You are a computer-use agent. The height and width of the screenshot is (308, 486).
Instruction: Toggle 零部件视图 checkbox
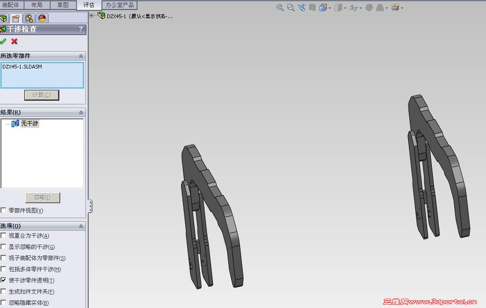click(x=3, y=210)
